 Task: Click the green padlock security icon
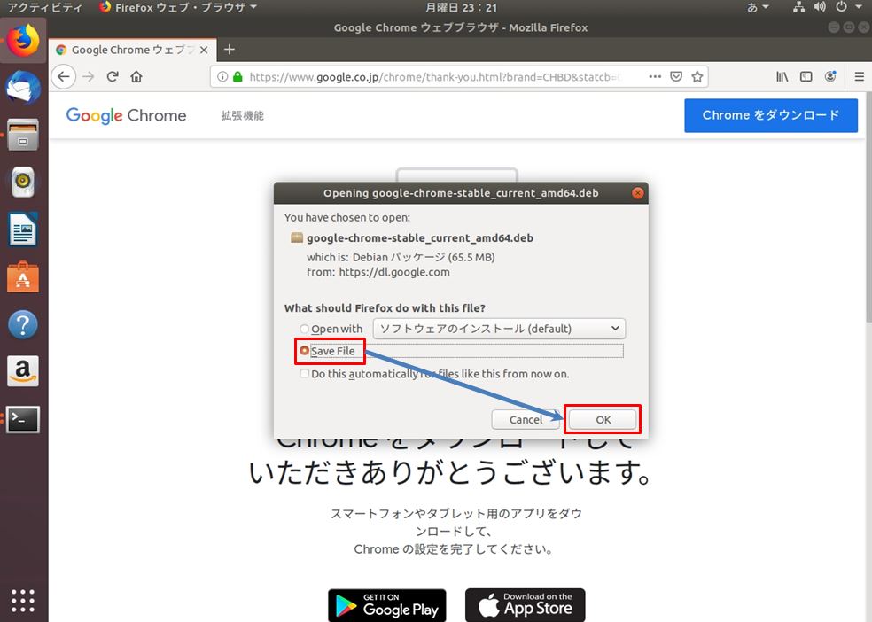[237, 77]
